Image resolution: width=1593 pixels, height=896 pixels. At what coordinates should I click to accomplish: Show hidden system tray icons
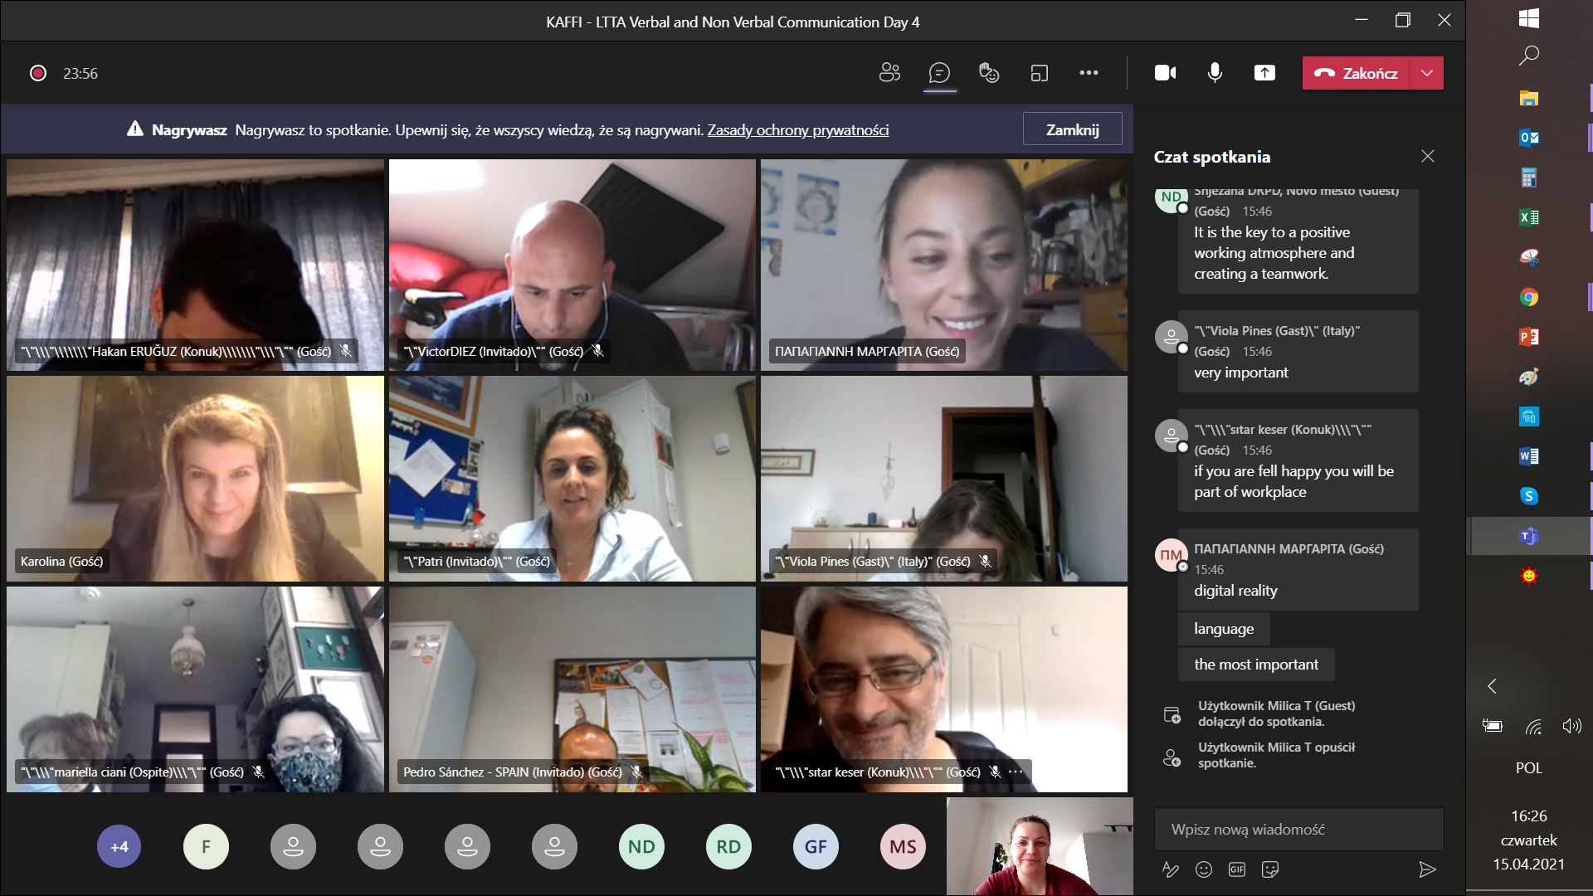(x=1492, y=686)
